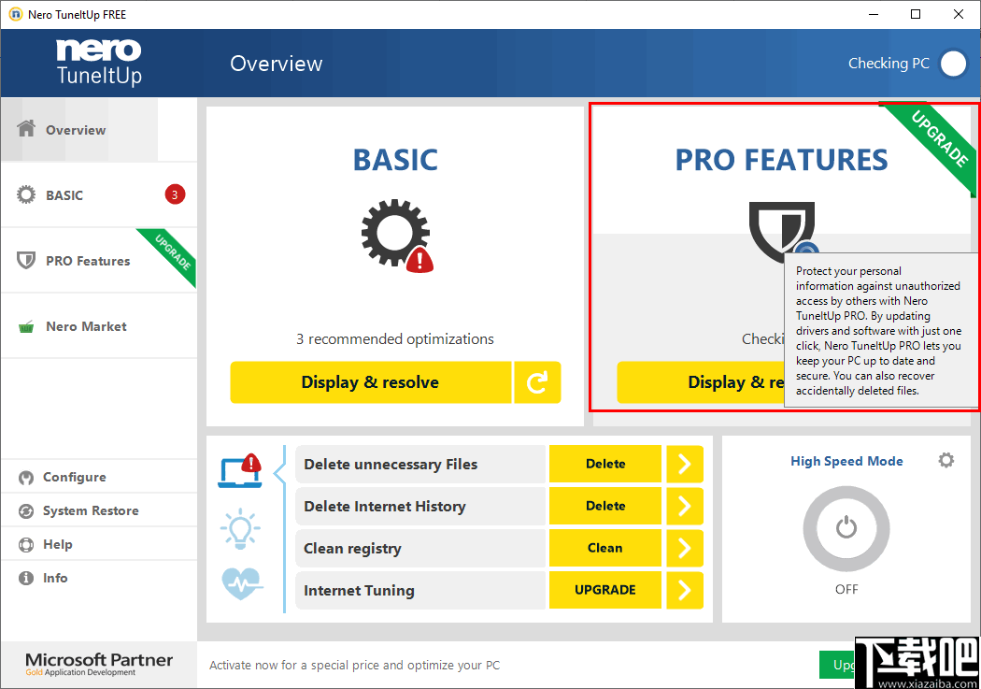This screenshot has width=981, height=689.
Task: Expand Delete Internet History details arrow
Action: click(685, 506)
